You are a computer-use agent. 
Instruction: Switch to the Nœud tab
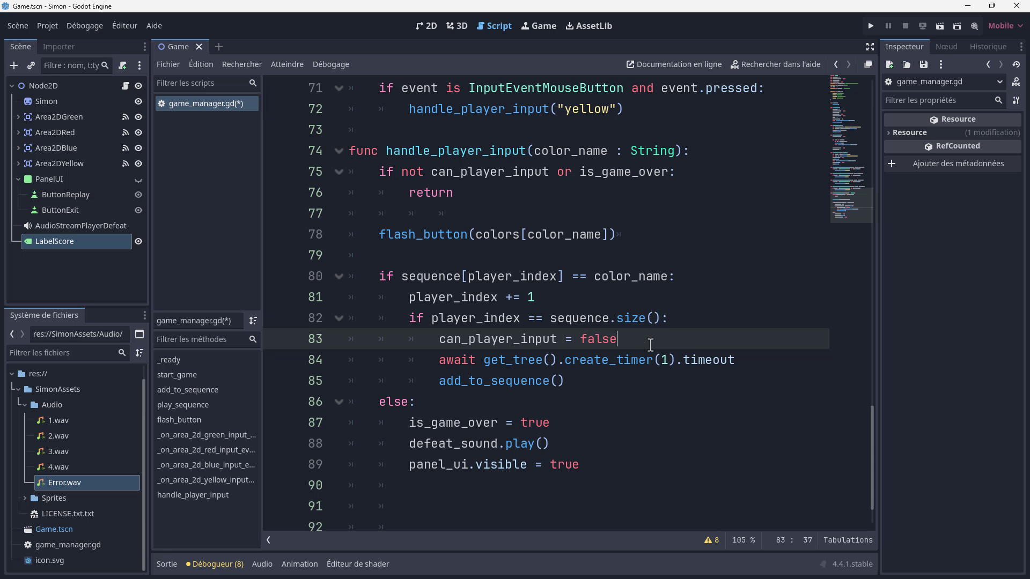coord(946,47)
